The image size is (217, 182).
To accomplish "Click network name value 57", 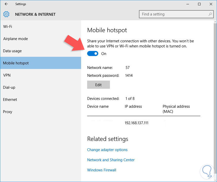I will click(128, 67).
